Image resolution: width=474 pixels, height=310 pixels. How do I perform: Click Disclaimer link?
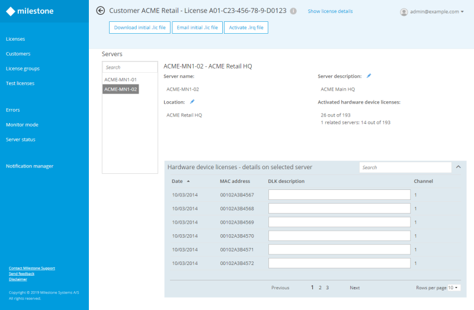point(18,279)
